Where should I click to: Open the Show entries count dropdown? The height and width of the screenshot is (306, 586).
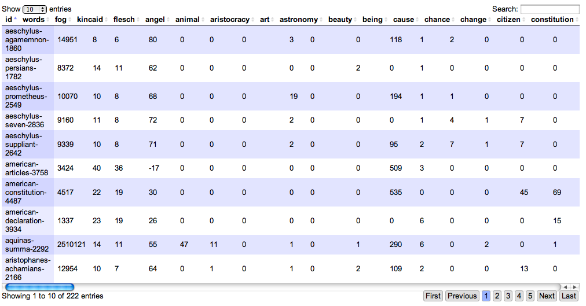click(35, 9)
